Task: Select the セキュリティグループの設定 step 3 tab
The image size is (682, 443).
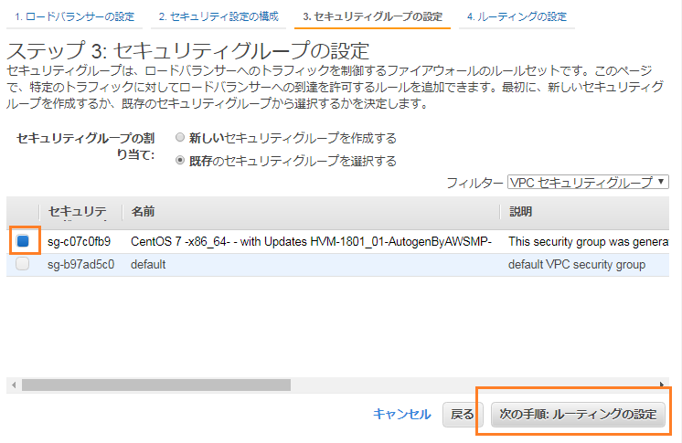Action: (372, 17)
